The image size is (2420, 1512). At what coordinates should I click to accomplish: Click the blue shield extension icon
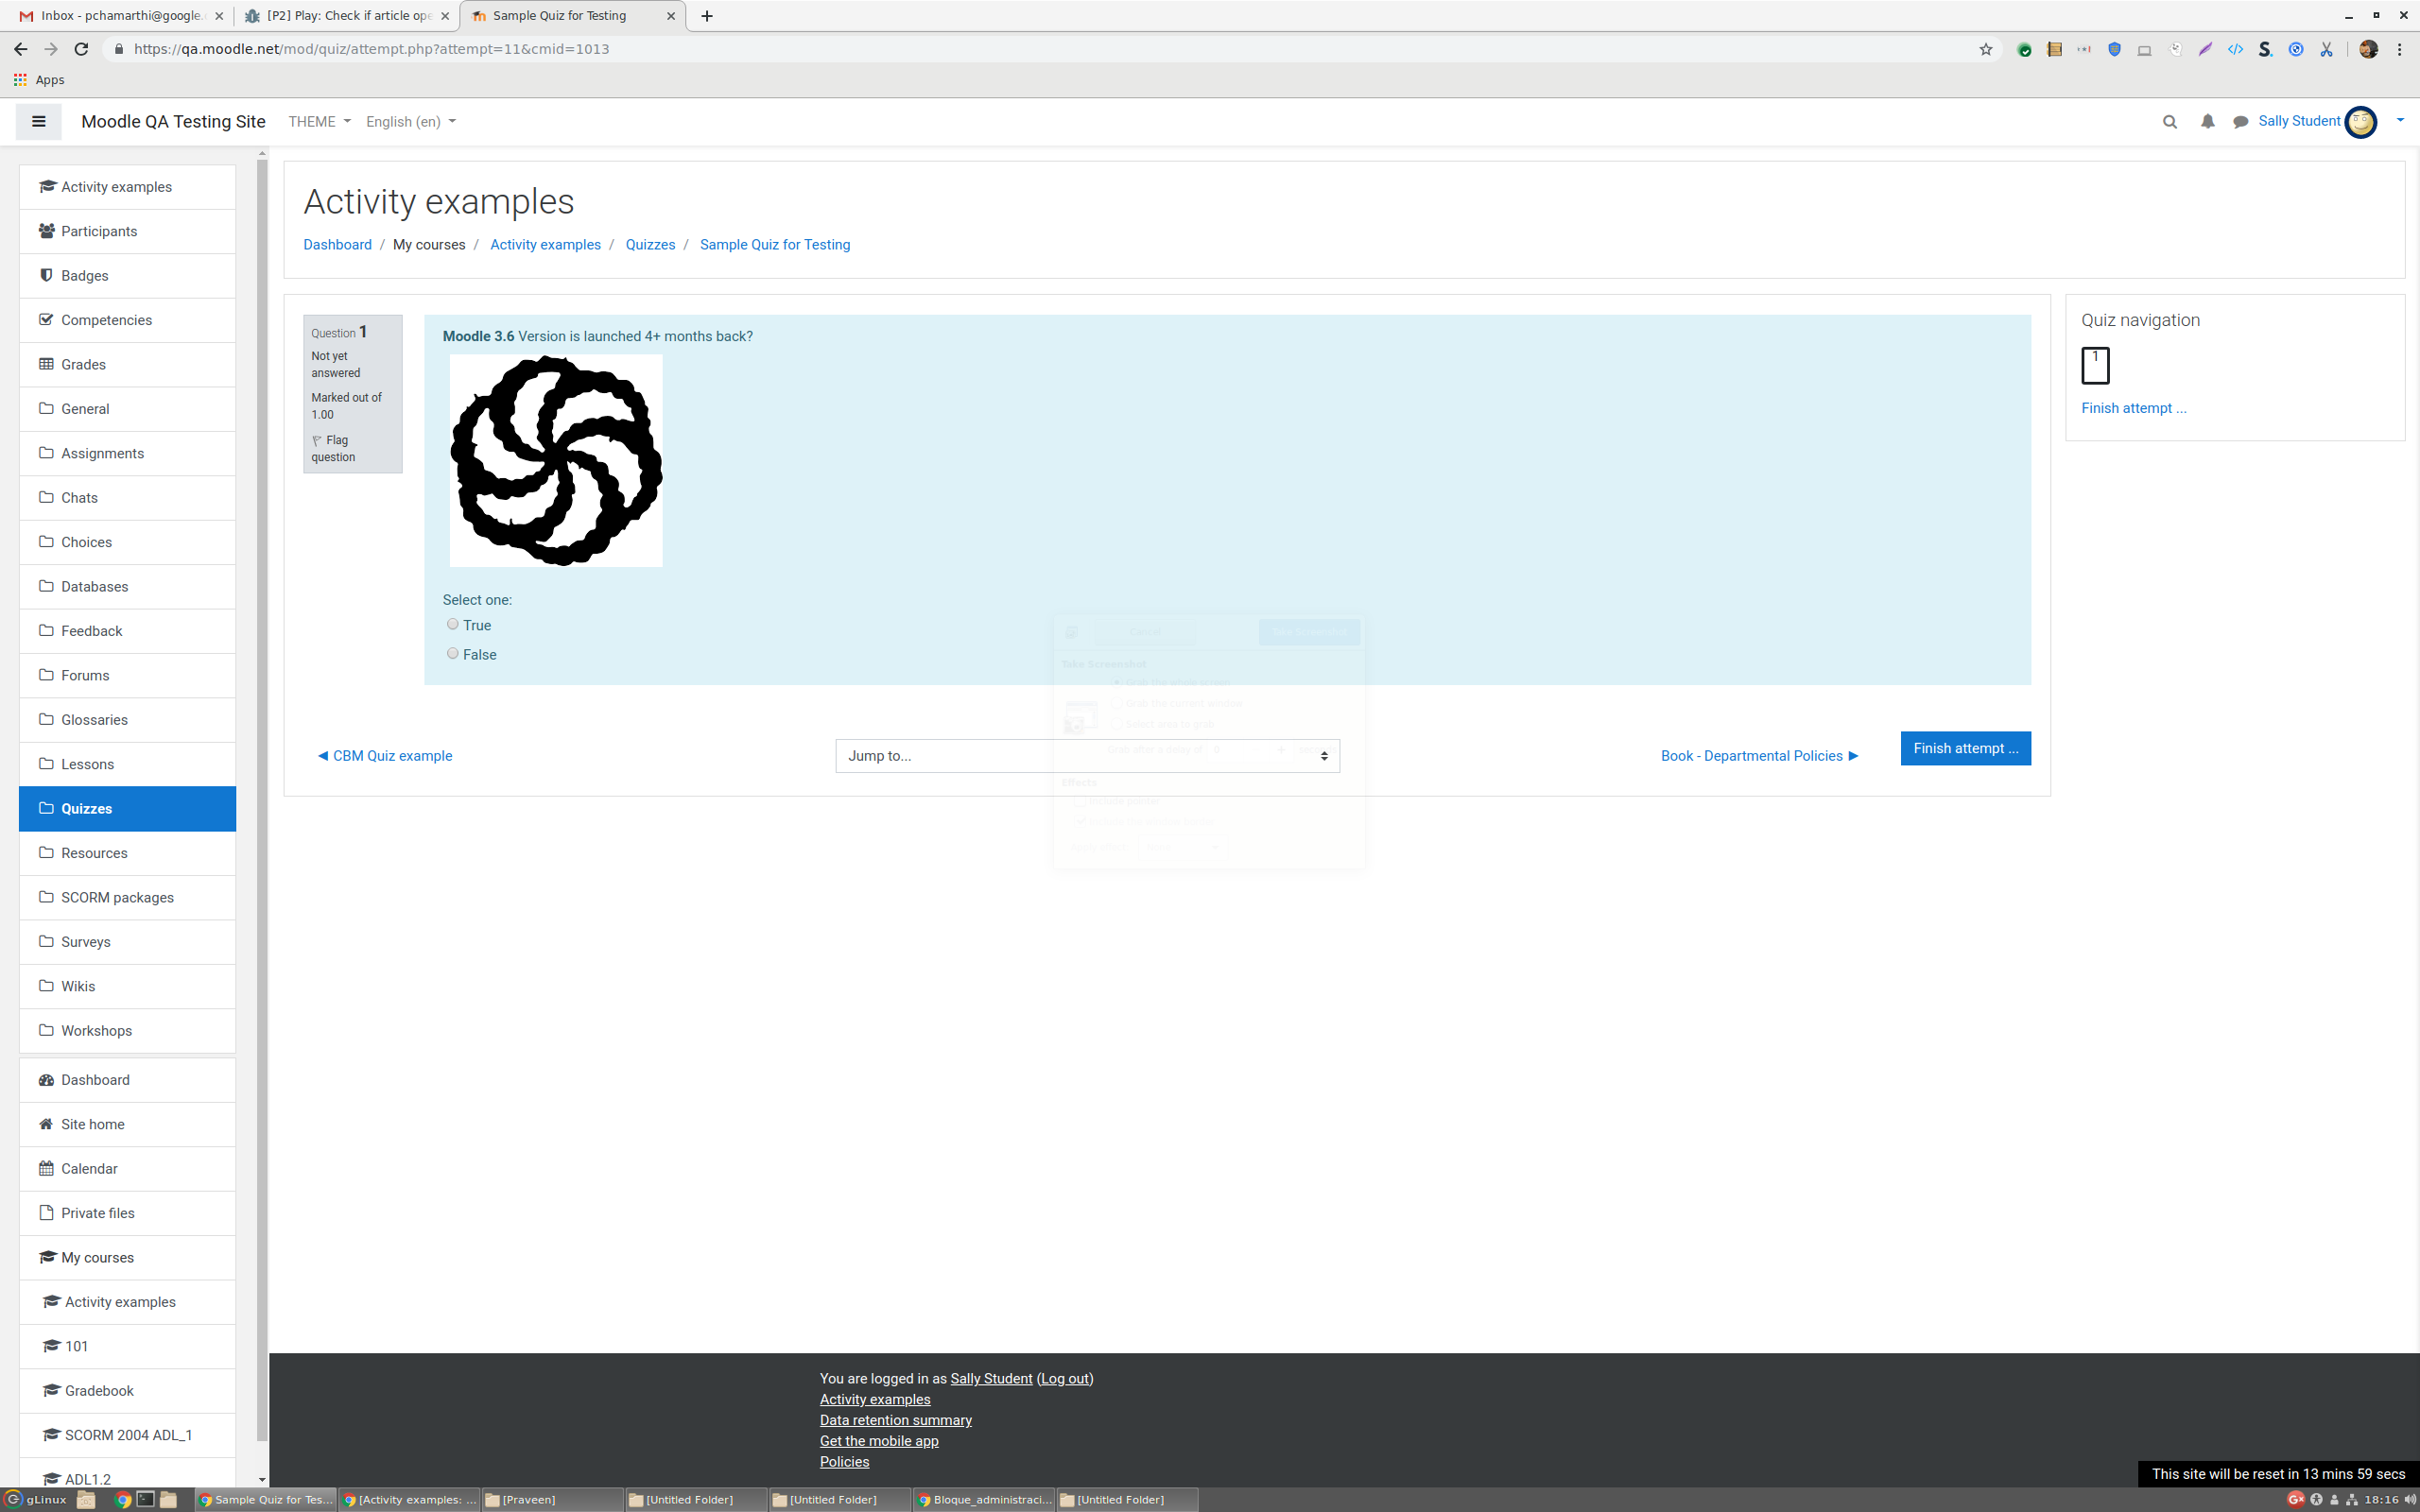click(2114, 49)
